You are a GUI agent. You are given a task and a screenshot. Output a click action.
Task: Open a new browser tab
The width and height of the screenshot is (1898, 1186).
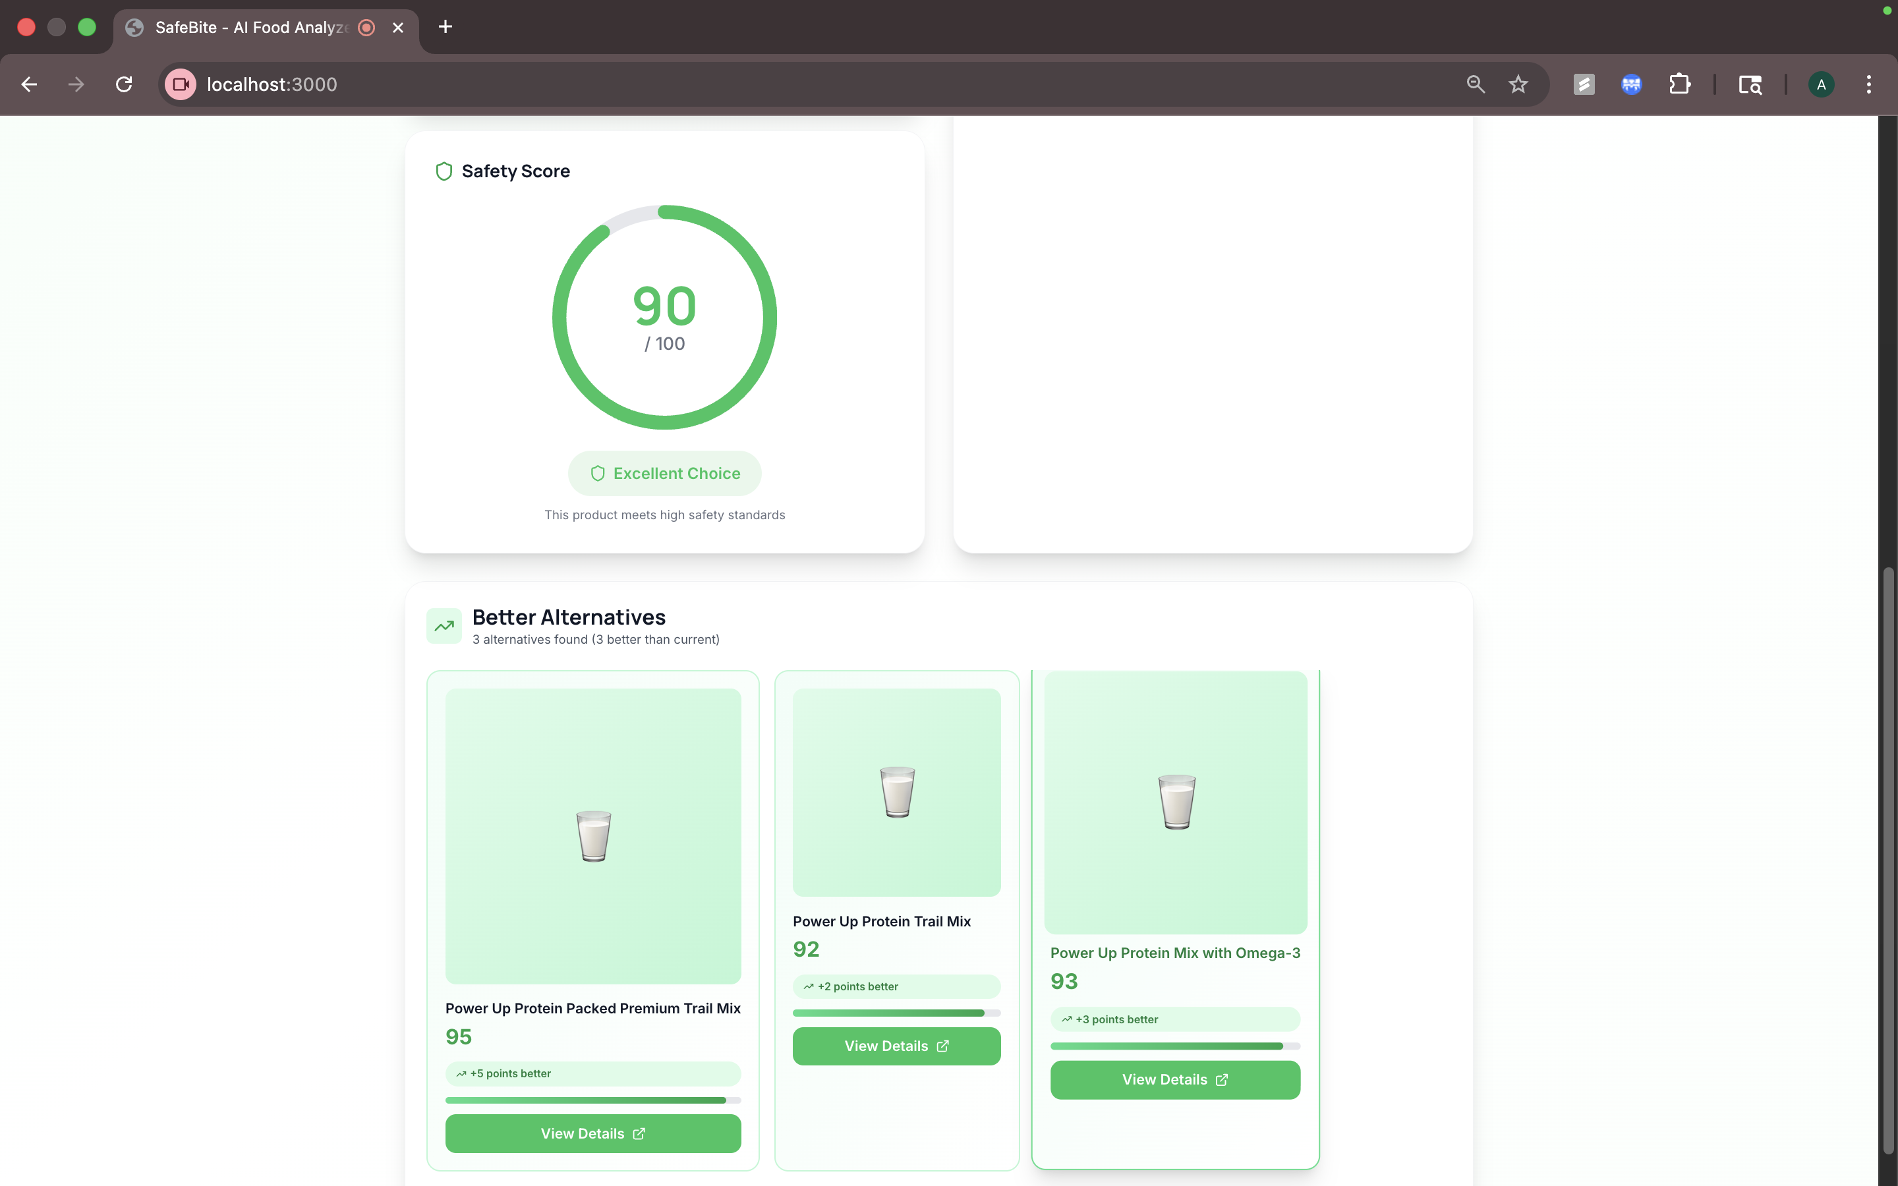point(445,26)
